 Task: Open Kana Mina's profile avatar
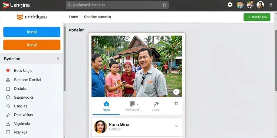101,127
